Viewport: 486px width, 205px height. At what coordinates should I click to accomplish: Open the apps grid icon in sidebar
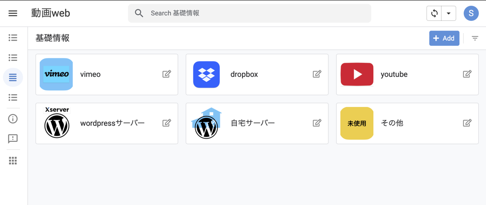tap(13, 161)
